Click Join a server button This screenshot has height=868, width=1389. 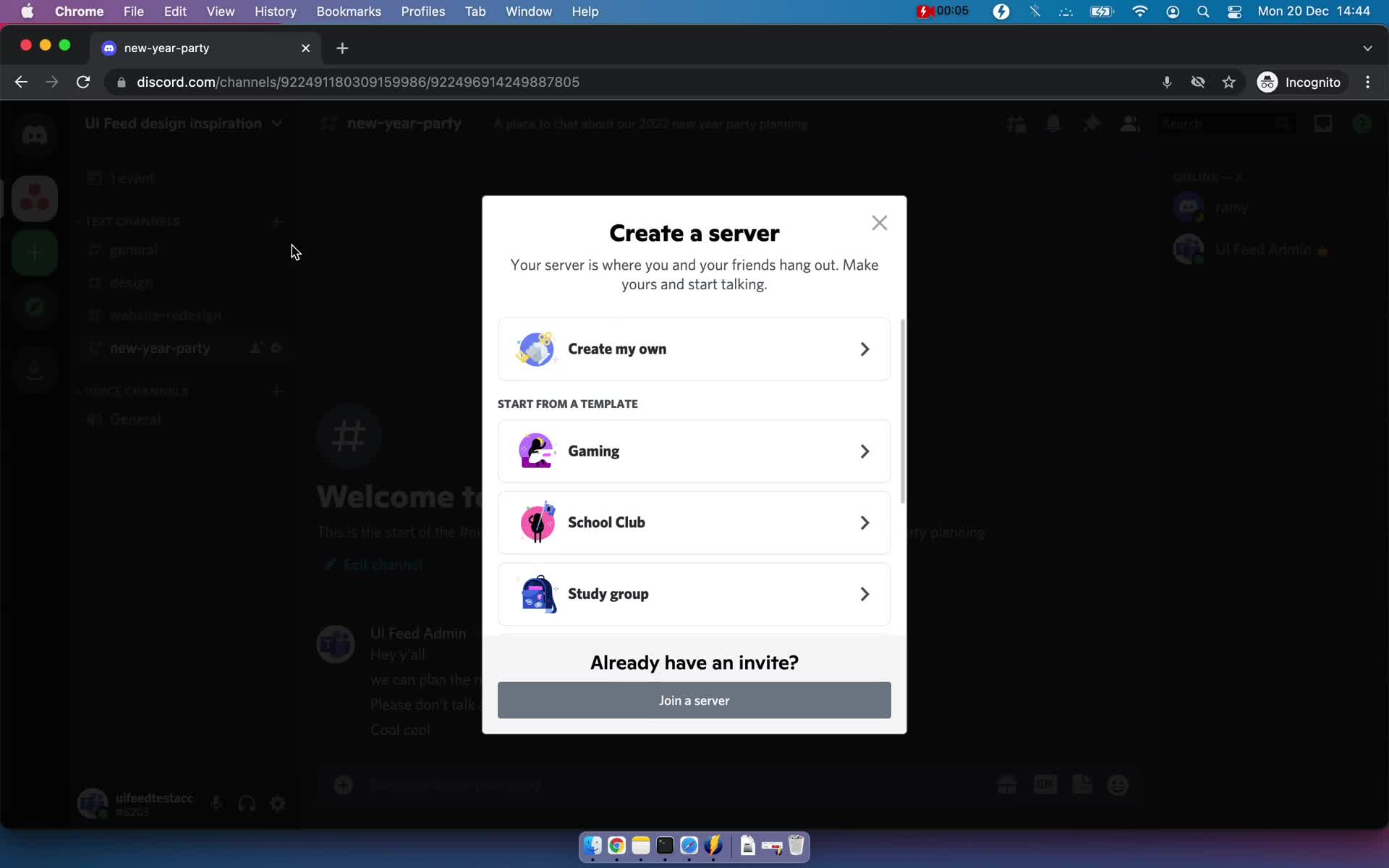click(x=694, y=700)
